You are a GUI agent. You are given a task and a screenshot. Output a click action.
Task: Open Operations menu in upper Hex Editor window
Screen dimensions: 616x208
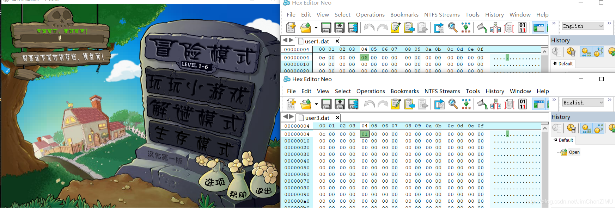(x=370, y=14)
